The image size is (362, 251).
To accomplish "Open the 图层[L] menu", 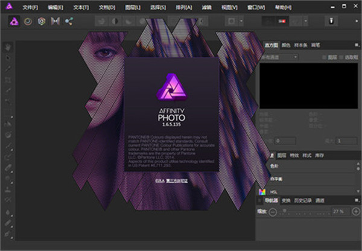I will (x=133, y=7).
